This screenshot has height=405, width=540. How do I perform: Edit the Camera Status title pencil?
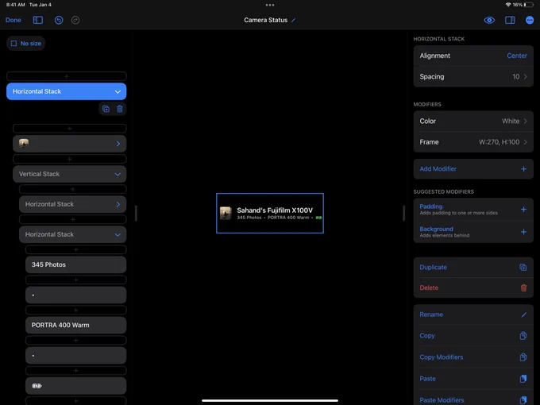(x=293, y=20)
